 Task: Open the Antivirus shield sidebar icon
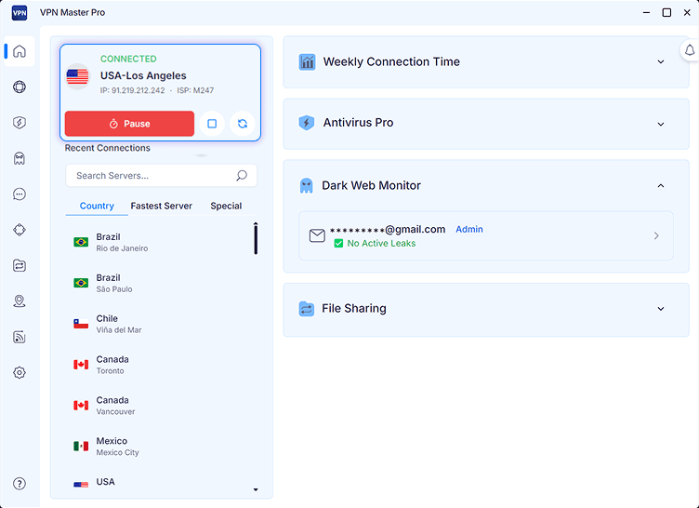click(20, 123)
